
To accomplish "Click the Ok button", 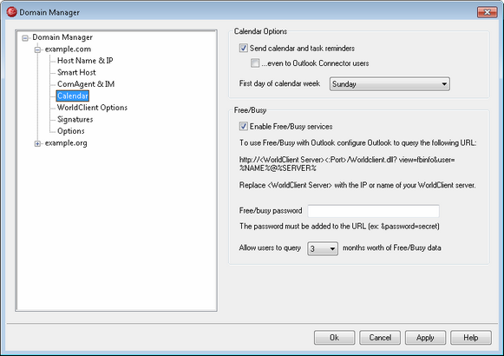I will point(334,338).
